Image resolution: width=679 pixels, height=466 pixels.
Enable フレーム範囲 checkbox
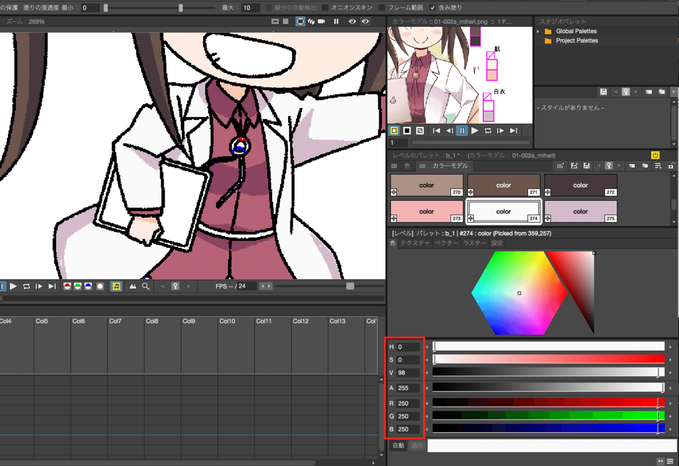382,8
